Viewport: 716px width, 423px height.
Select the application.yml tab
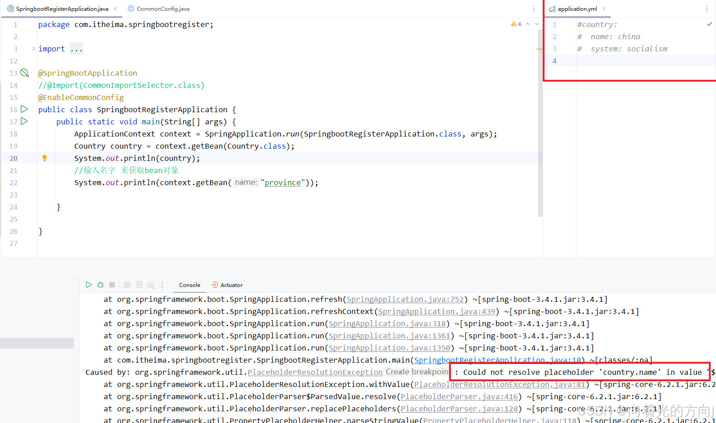point(577,9)
